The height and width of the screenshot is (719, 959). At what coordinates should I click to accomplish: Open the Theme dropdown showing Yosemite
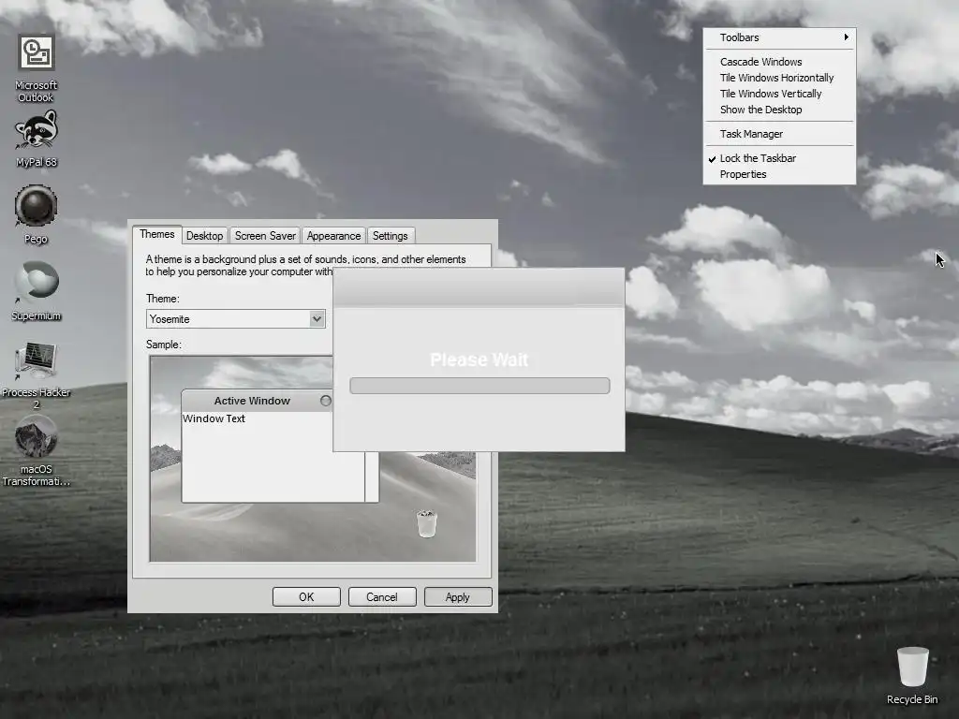tap(236, 319)
